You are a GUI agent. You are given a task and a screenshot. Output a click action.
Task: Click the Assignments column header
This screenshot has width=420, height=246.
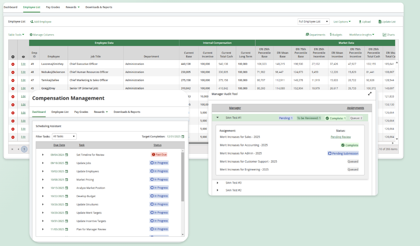coord(356,108)
